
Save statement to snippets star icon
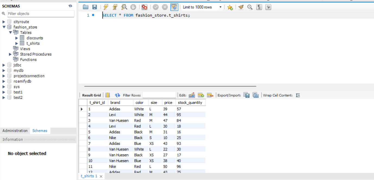point(230,7)
